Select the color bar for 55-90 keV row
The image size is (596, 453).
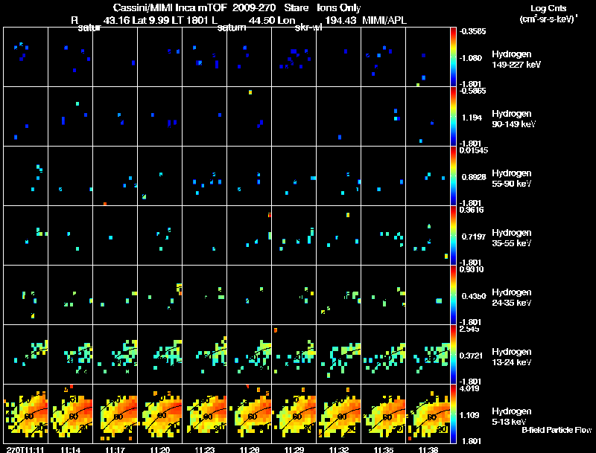coord(453,176)
